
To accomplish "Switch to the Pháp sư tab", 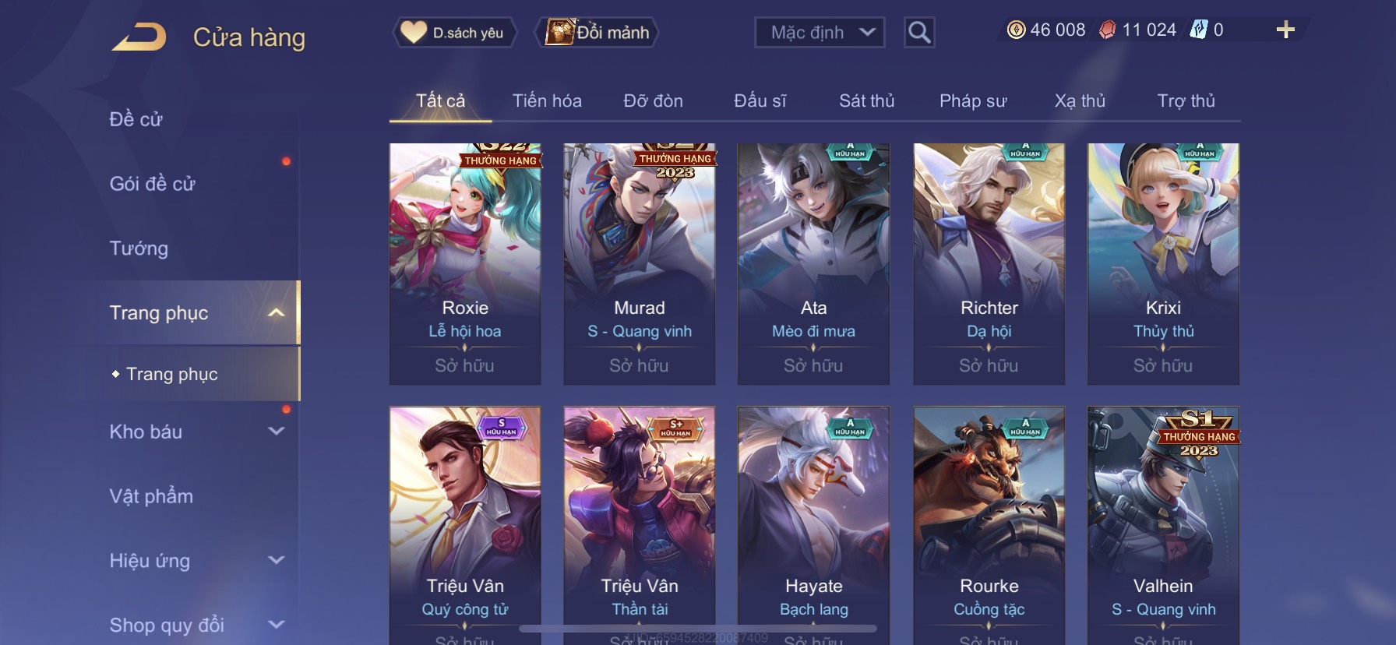I will [973, 101].
